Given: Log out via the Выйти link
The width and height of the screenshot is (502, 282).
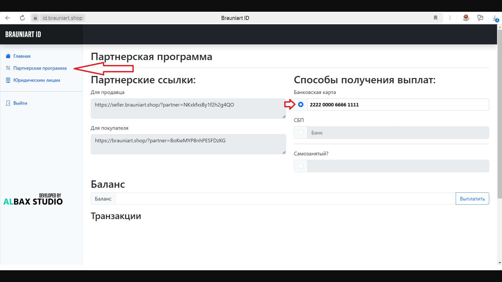Looking at the screenshot, I should pos(20,103).
